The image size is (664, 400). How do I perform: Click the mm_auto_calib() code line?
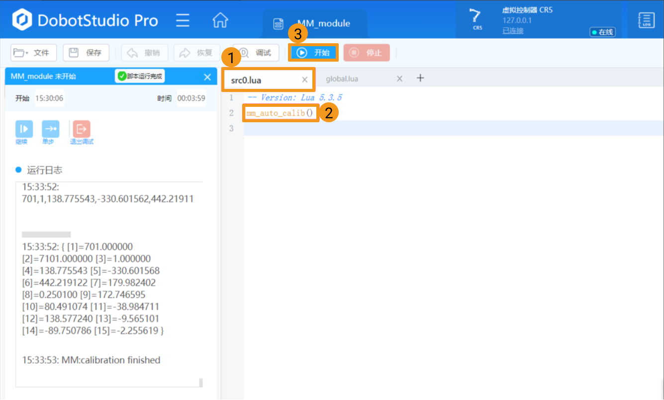pos(281,113)
